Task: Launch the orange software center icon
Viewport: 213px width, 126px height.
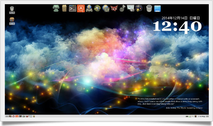Action: click(81, 8)
